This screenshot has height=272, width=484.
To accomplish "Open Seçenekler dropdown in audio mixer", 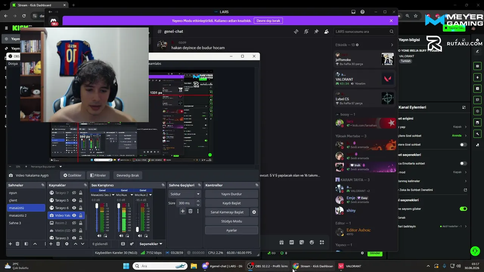I will pos(151,244).
